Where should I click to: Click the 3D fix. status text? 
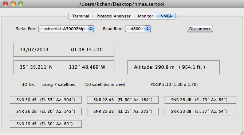point(28,84)
